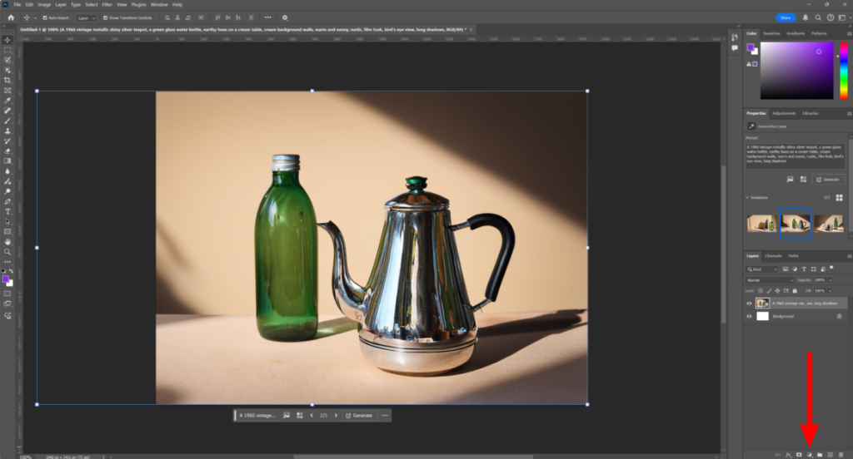The image size is (853, 459).
Task: Select the Gradient tool
Action: [7, 160]
